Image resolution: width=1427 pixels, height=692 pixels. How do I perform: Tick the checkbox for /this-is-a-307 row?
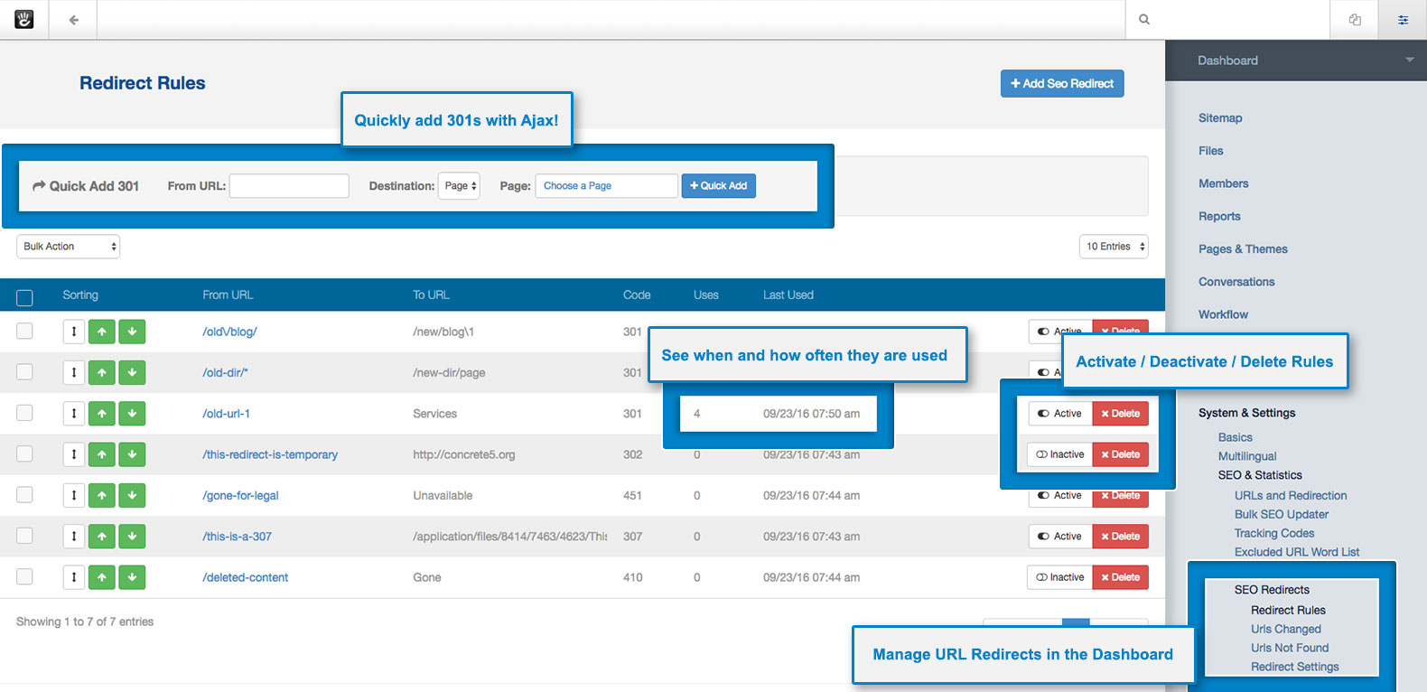pyautogui.click(x=24, y=536)
